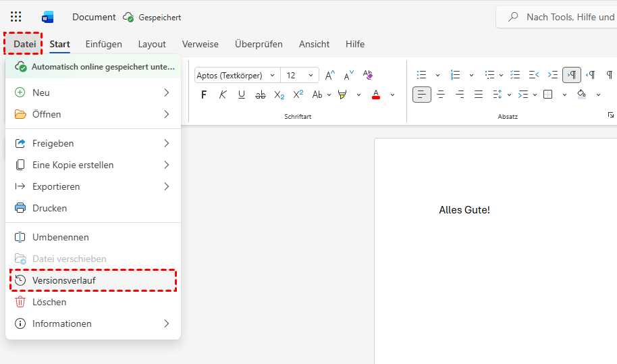The image size is (617, 364).
Task: Click the superscript icon
Action: 298,95
